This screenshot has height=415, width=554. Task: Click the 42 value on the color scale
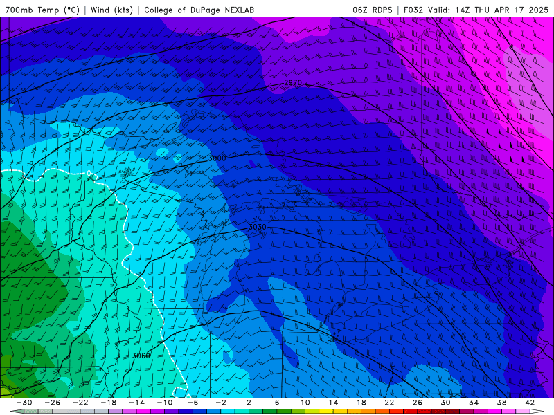tap(530, 403)
